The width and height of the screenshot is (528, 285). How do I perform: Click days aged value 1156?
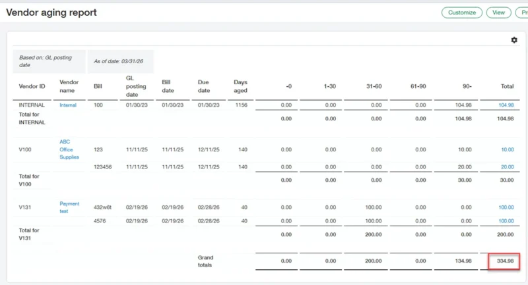point(242,105)
